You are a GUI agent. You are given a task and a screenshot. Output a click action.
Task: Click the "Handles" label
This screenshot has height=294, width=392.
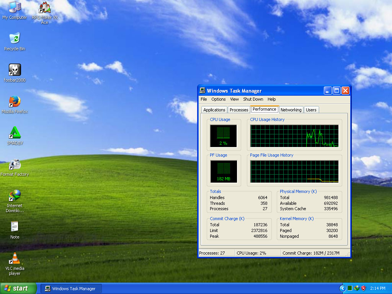click(217, 198)
